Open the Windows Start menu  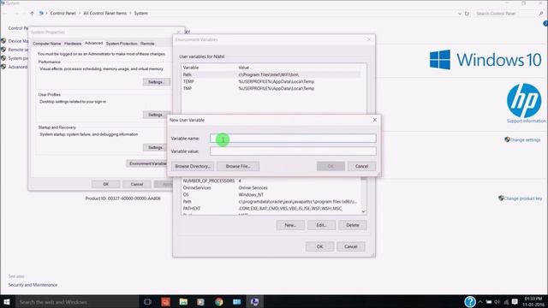point(7,302)
